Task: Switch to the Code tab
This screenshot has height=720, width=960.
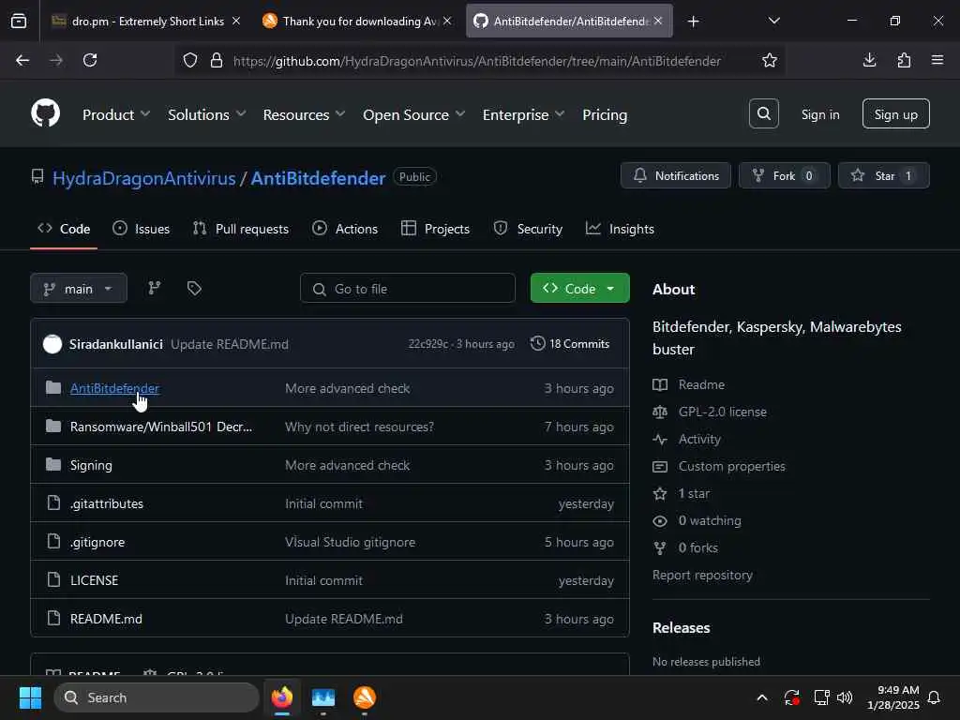Action: coord(64,229)
